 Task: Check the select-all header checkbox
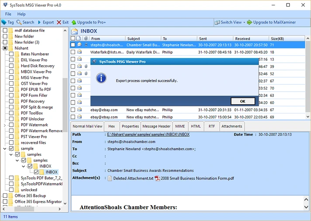(x=73, y=38)
